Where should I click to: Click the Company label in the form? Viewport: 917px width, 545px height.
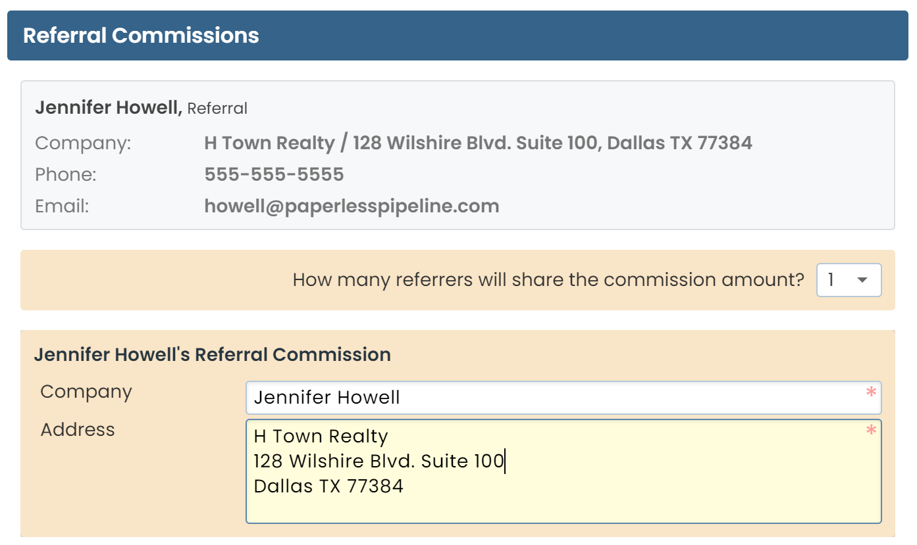(x=86, y=392)
